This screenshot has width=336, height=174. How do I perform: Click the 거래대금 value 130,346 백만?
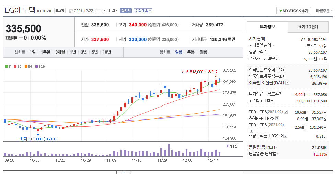[x=222, y=39]
